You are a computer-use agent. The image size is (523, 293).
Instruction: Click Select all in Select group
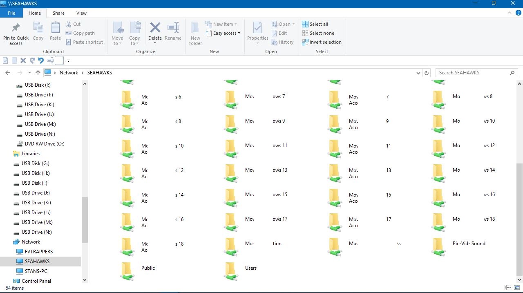click(315, 24)
